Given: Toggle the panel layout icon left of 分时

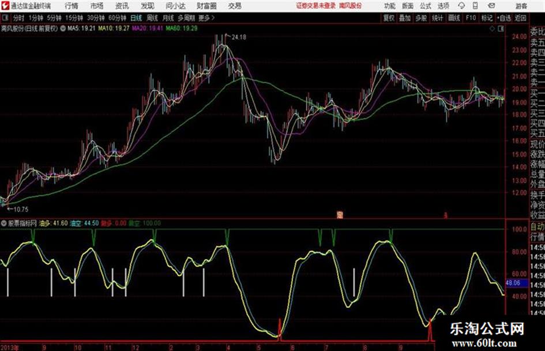Looking at the screenshot, I should [x=5, y=18].
